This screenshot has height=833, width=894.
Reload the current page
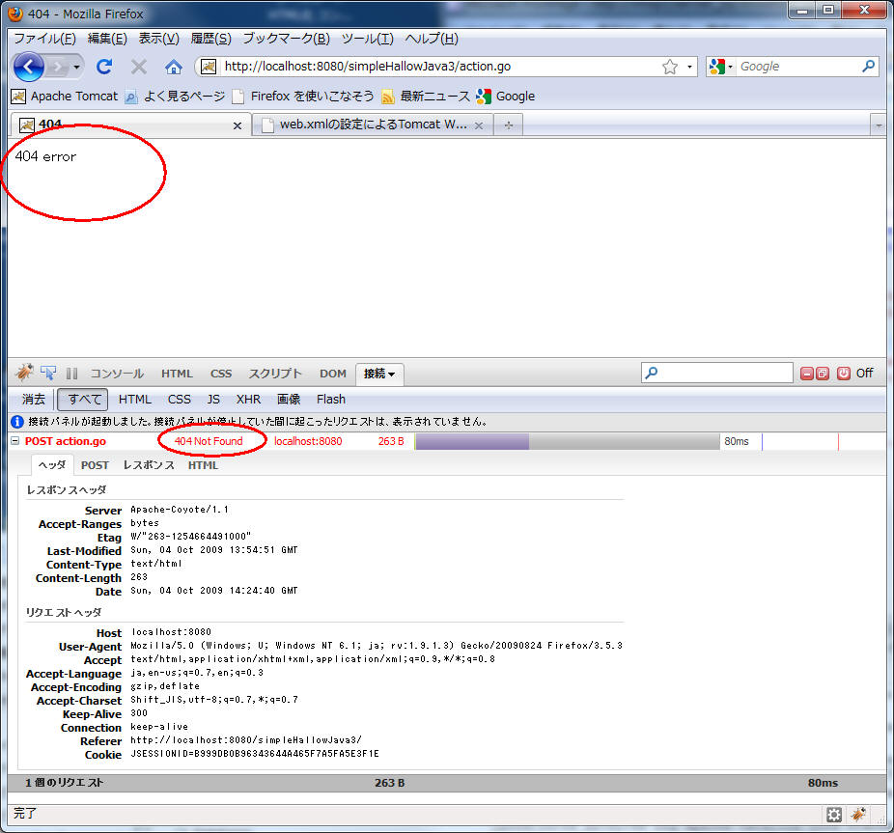click(x=104, y=67)
